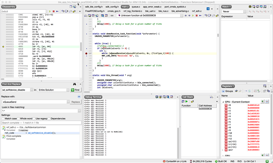Viewport: 273px width, 163px height.
Task: Click green play icon in Call Stack toolbar
Action: pyautogui.click(x=187, y=101)
